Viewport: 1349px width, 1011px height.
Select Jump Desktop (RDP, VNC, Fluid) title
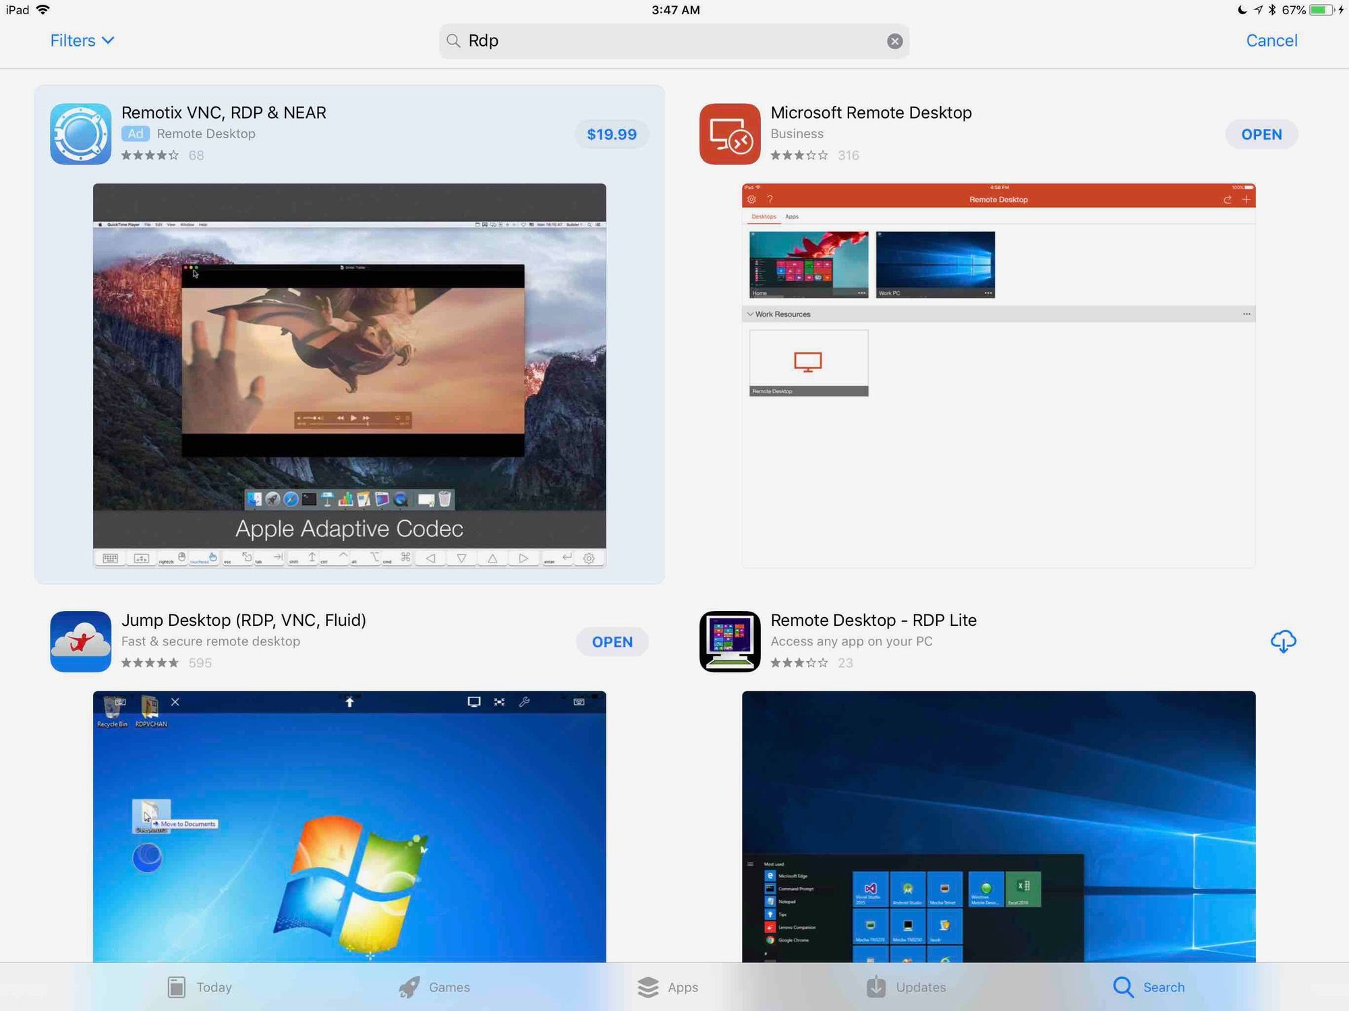(x=243, y=620)
